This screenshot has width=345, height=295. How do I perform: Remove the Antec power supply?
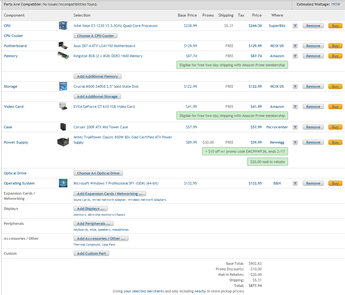313,142
